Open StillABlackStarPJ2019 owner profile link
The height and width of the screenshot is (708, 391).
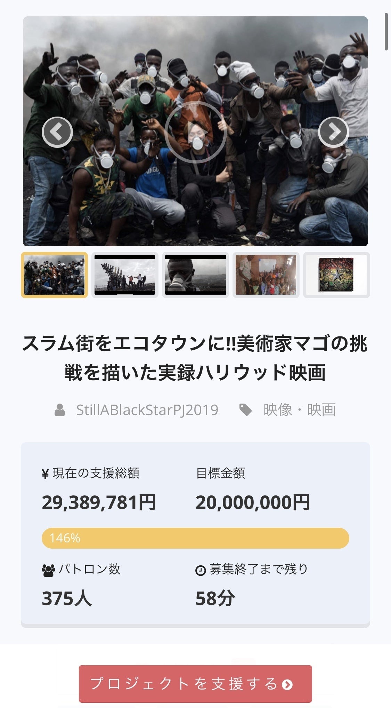click(147, 410)
